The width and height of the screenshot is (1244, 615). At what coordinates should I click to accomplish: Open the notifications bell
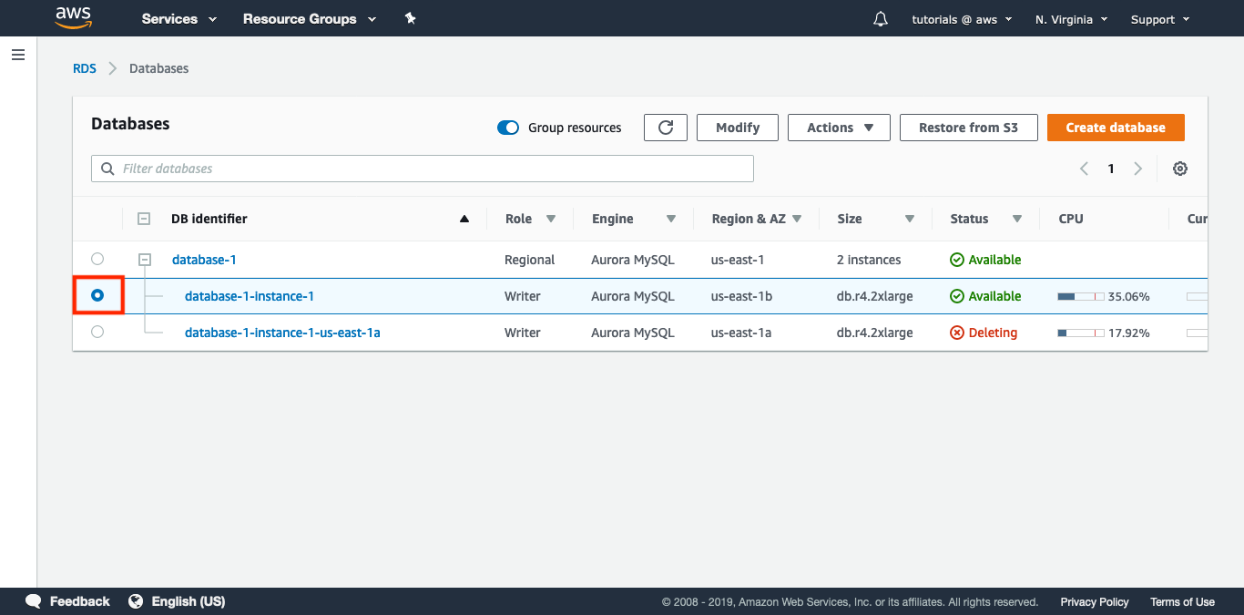tap(881, 19)
